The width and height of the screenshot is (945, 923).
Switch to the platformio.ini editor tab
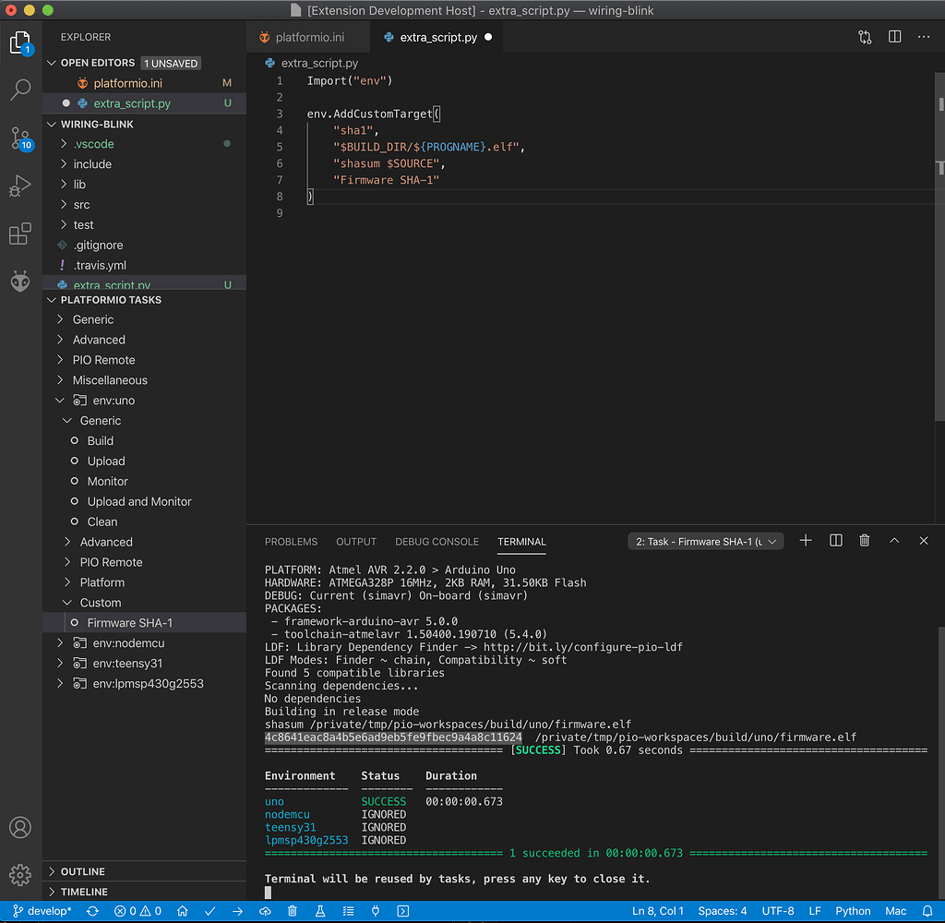pos(308,38)
